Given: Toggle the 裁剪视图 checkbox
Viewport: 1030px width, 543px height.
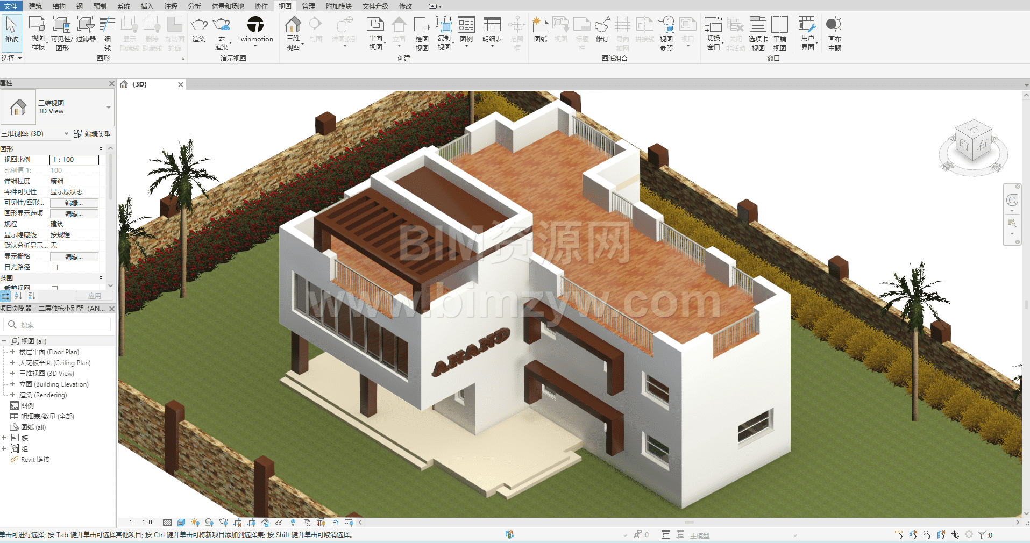Looking at the screenshot, I should [x=54, y=288].
